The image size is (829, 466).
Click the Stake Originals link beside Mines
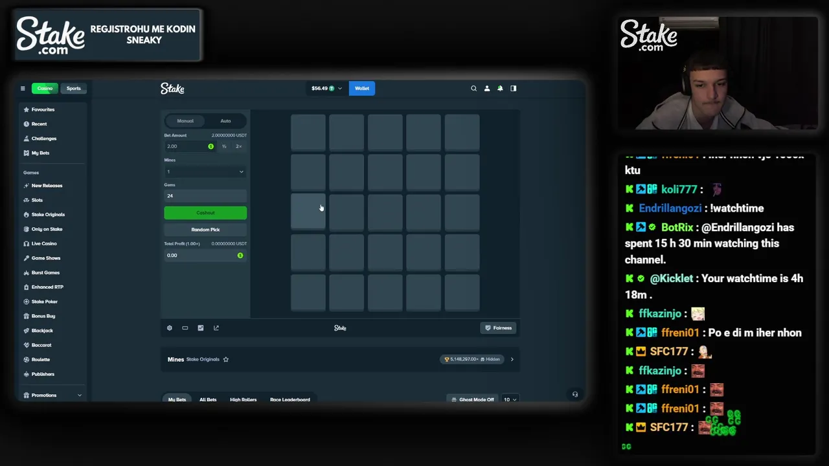203,359
